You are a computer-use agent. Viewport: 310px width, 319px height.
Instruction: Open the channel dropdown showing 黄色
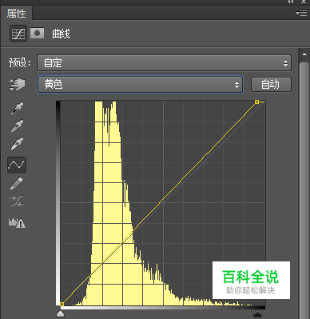(x=140, y=85)
